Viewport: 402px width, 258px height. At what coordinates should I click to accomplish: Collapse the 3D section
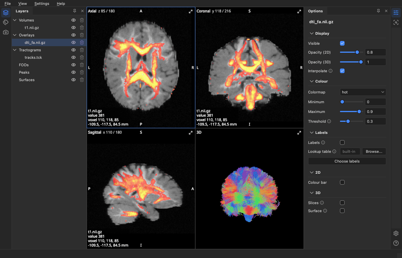[x=312, y=193]
